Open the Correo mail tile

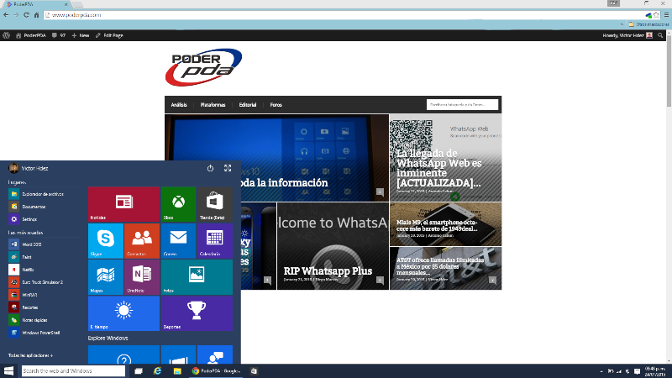point(178,240)
